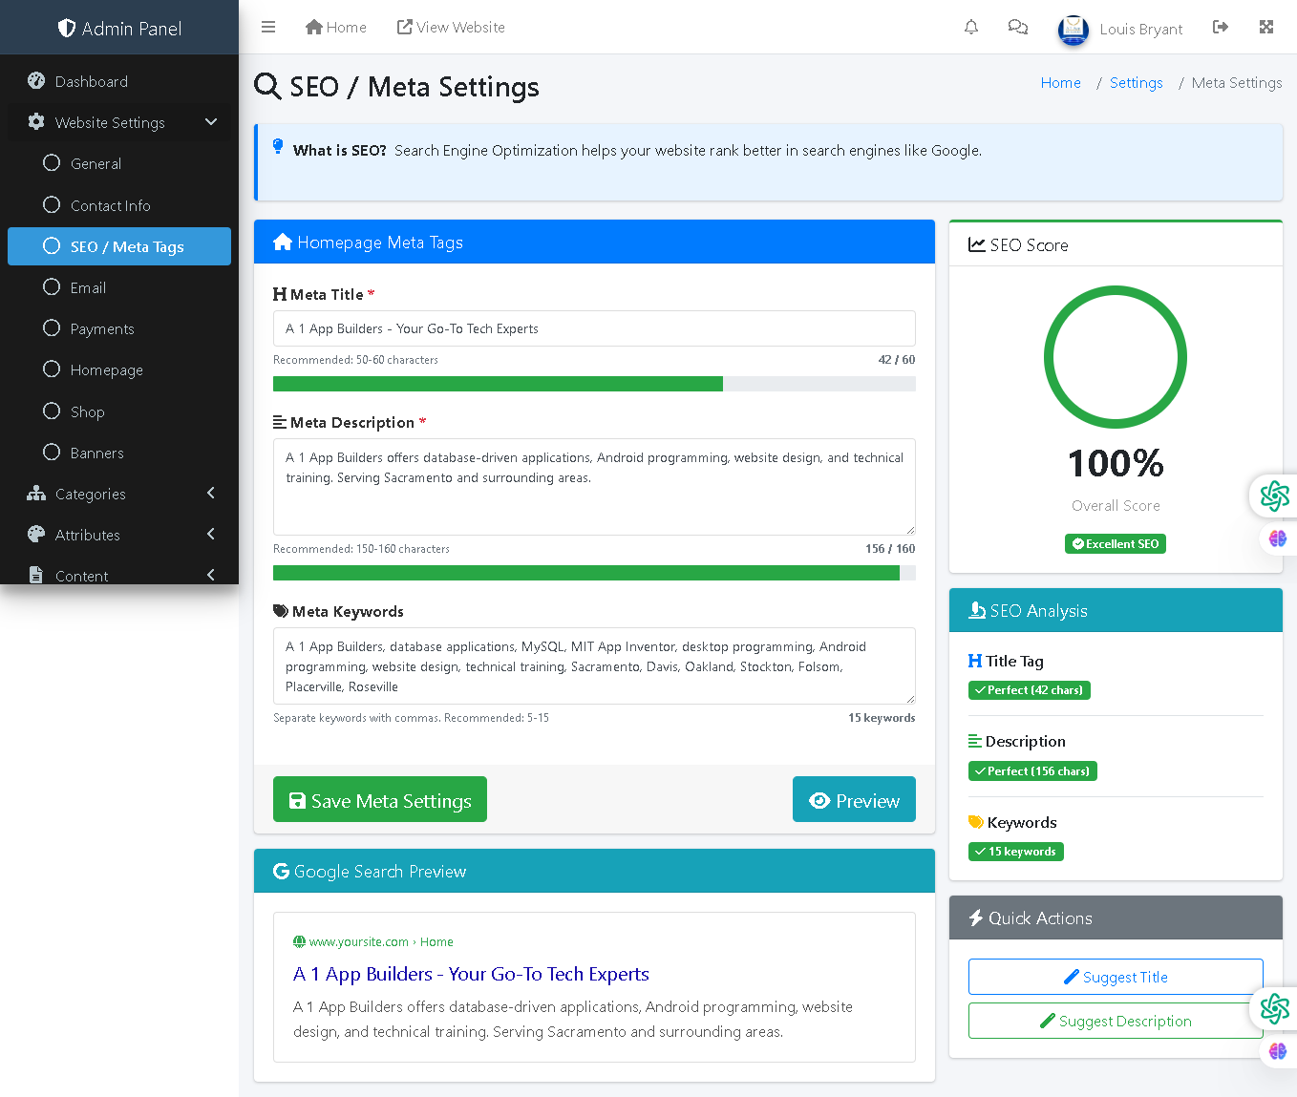Select the Banners circle item in sidebar
Image resolution: width=1297 pixels, height=1097 pixels.
pyautogui.click(x=52, y=453)
